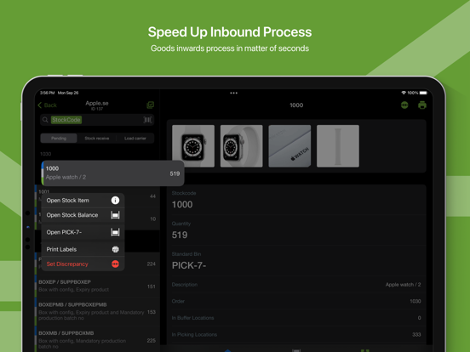Click the green checklist icon beside Apple.se
Screen dimensions: 470x352
pyautogui.click(x=150, y=105)
